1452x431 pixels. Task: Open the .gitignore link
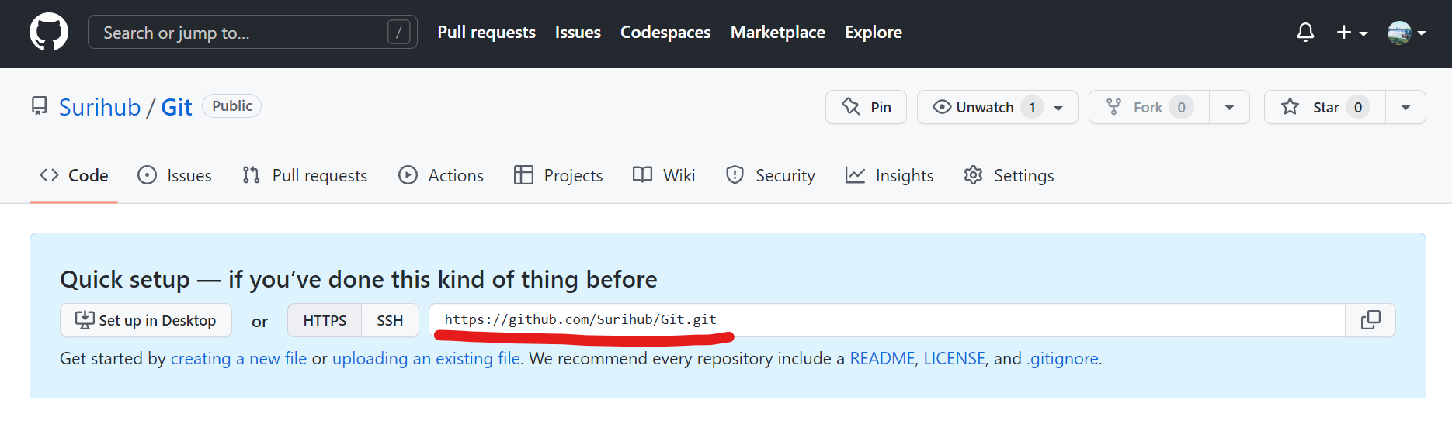pyautogui.click(x=1062, y=359)
